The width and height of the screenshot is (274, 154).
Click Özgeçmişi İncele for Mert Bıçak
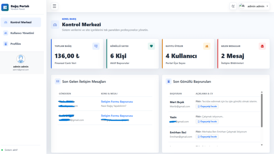207,106
